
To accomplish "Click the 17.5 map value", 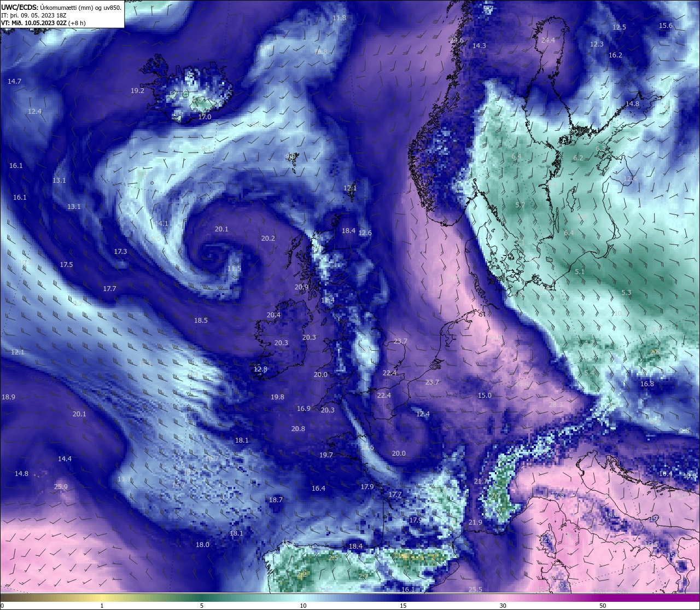I will 66,265.
